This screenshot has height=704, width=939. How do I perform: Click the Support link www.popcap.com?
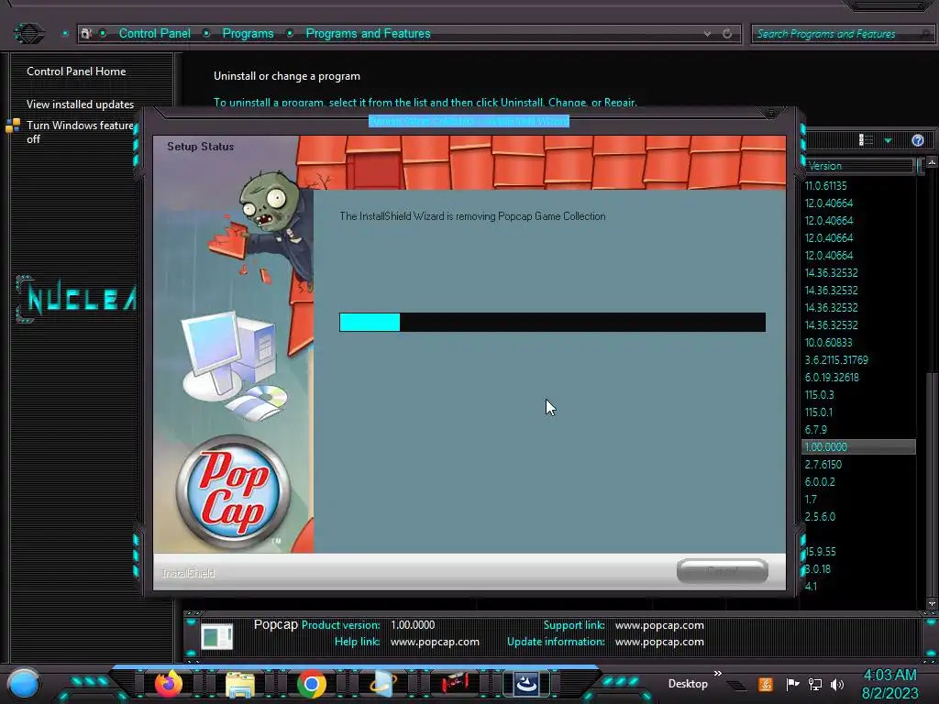pos(659,625)
